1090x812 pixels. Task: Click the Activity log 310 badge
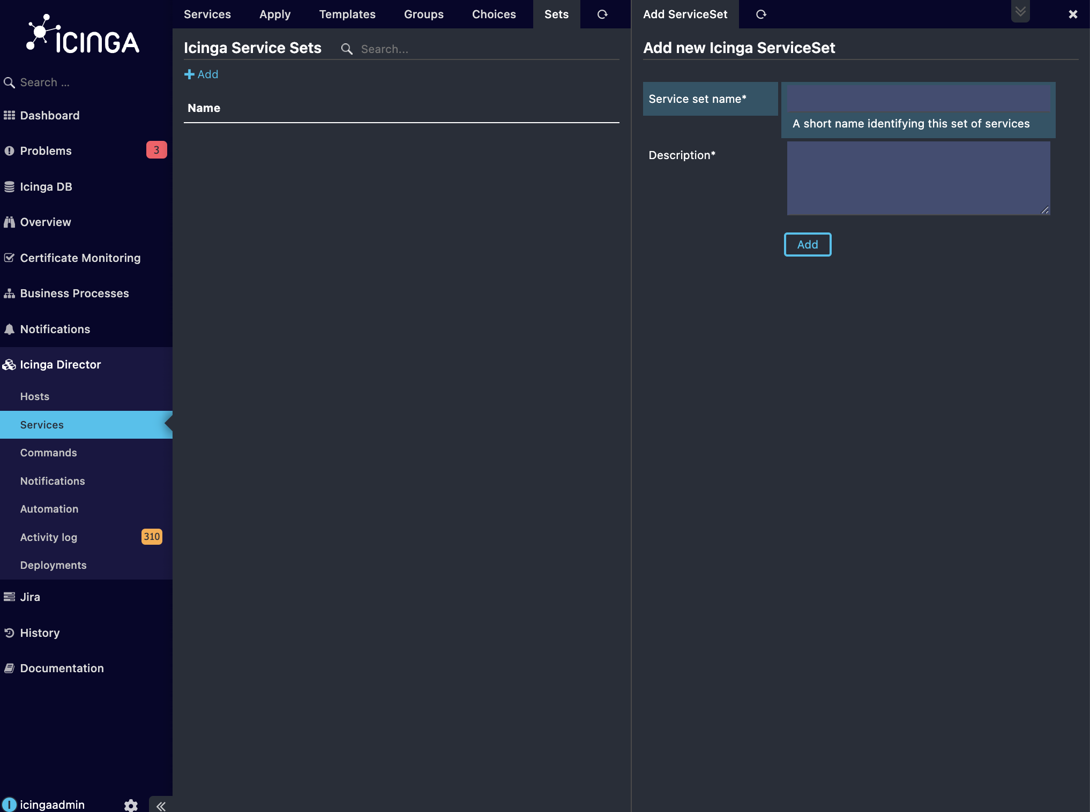coord(152,537)
